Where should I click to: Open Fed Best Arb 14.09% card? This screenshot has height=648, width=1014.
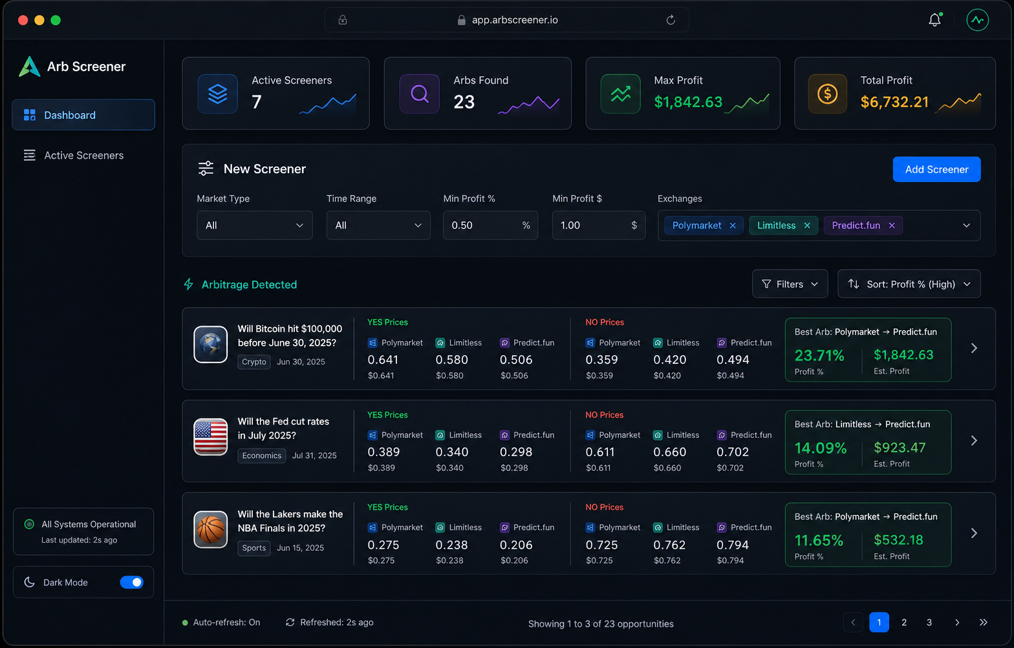[868, 442]
